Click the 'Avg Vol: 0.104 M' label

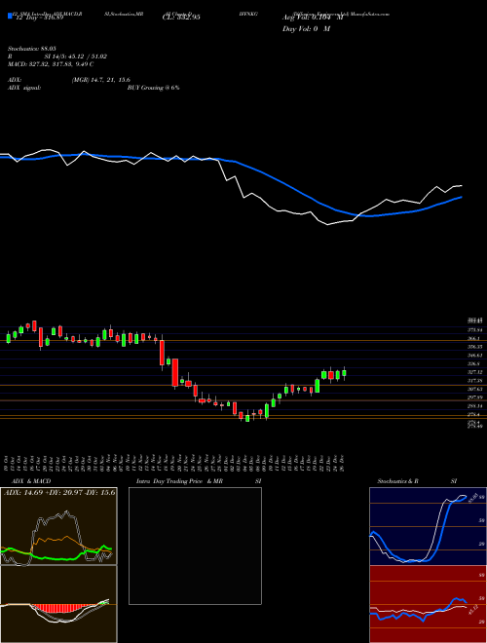coord(313,18)
